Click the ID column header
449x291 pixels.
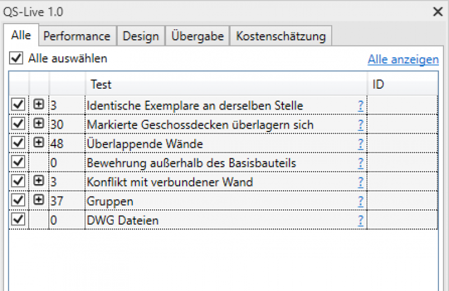pyautogui.click(x=402, y=85)
